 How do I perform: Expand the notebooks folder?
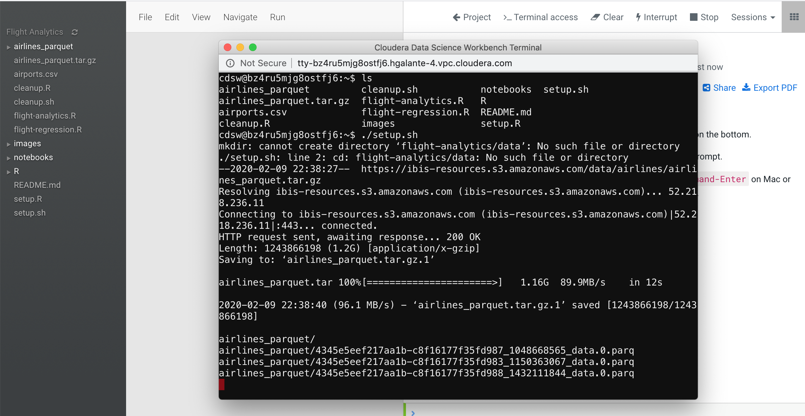(9, 158)
